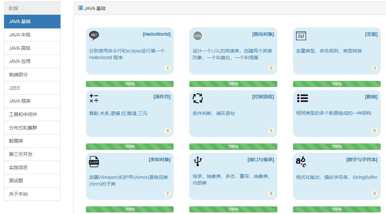Image resolution: width=386 pixels, height=214 pixels.
Task: Open the [操作符] title link
Action: click(162, 97)
